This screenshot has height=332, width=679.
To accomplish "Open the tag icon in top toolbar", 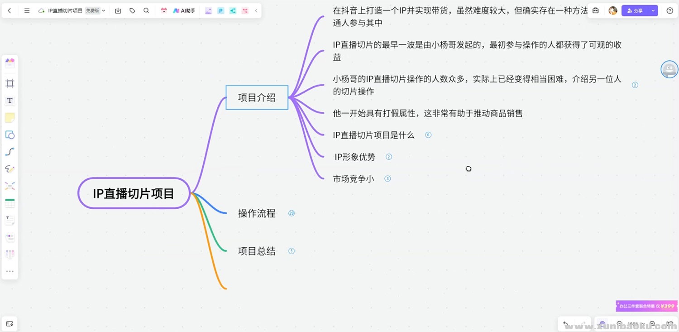I will point(132,10).
